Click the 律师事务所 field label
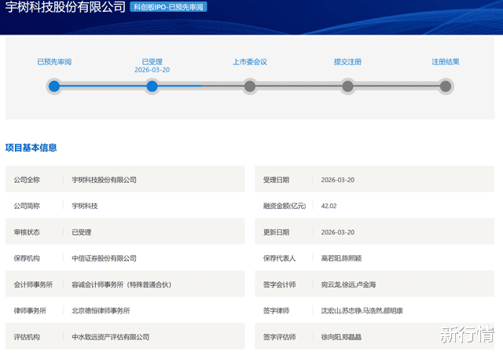503x355 pixels. [x=30, y=310]
